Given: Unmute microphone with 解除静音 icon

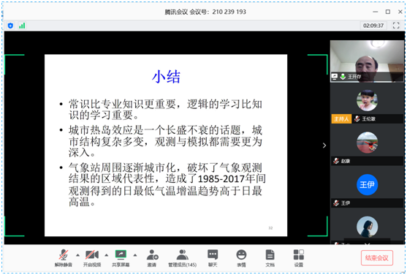Looking at the screenshot, I should [x=64, y=257].
